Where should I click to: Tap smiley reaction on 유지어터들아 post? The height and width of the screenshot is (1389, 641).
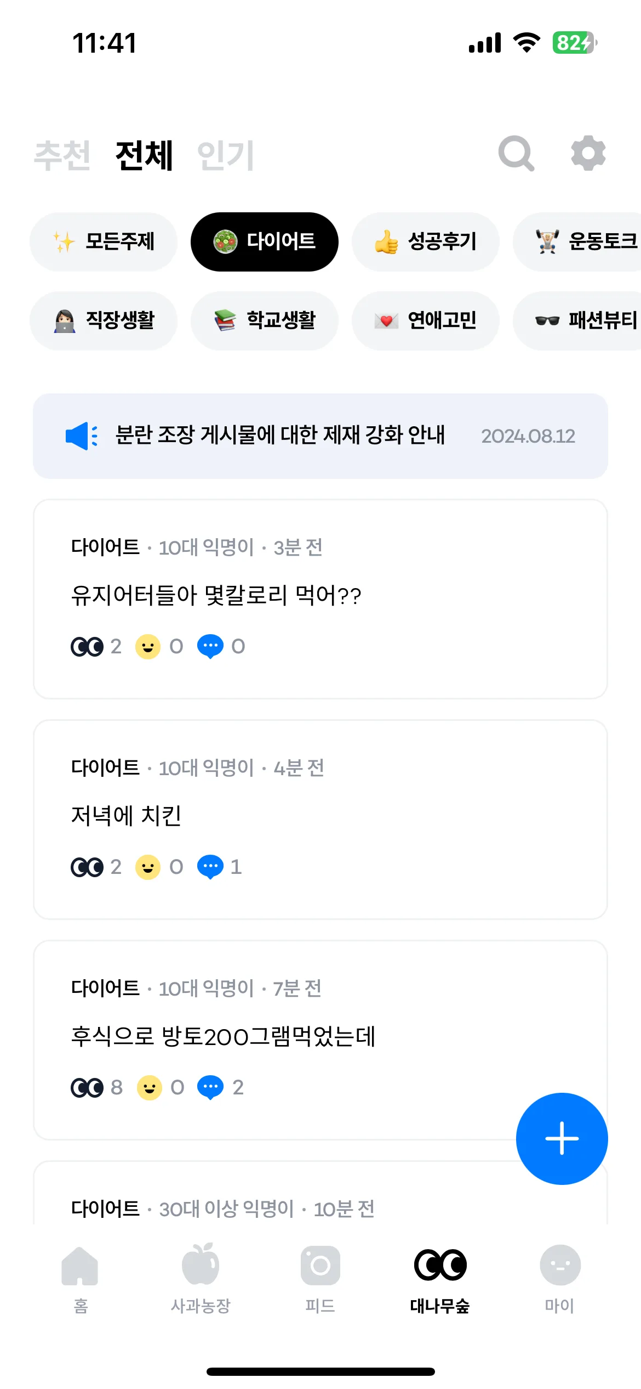148,647
